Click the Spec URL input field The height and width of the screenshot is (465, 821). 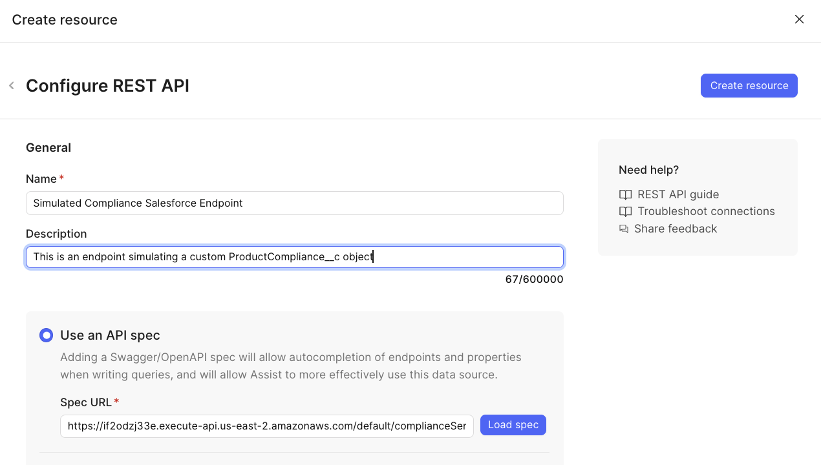(266, 426)
